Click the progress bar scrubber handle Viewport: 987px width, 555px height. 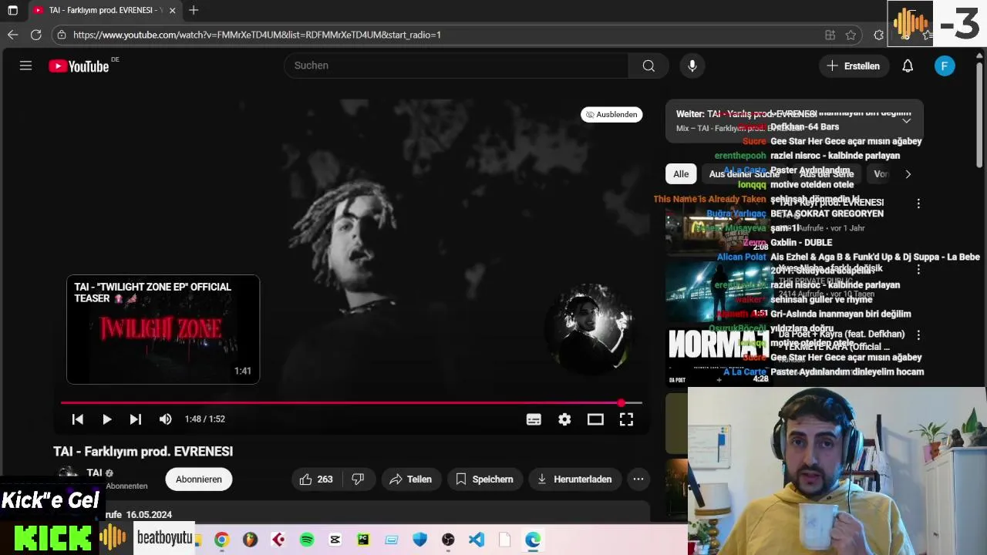point(622,402)
